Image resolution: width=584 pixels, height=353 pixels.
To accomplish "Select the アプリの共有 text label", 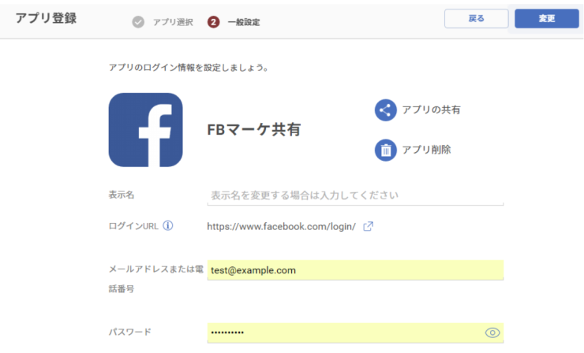I will click(x=431, y=110).
